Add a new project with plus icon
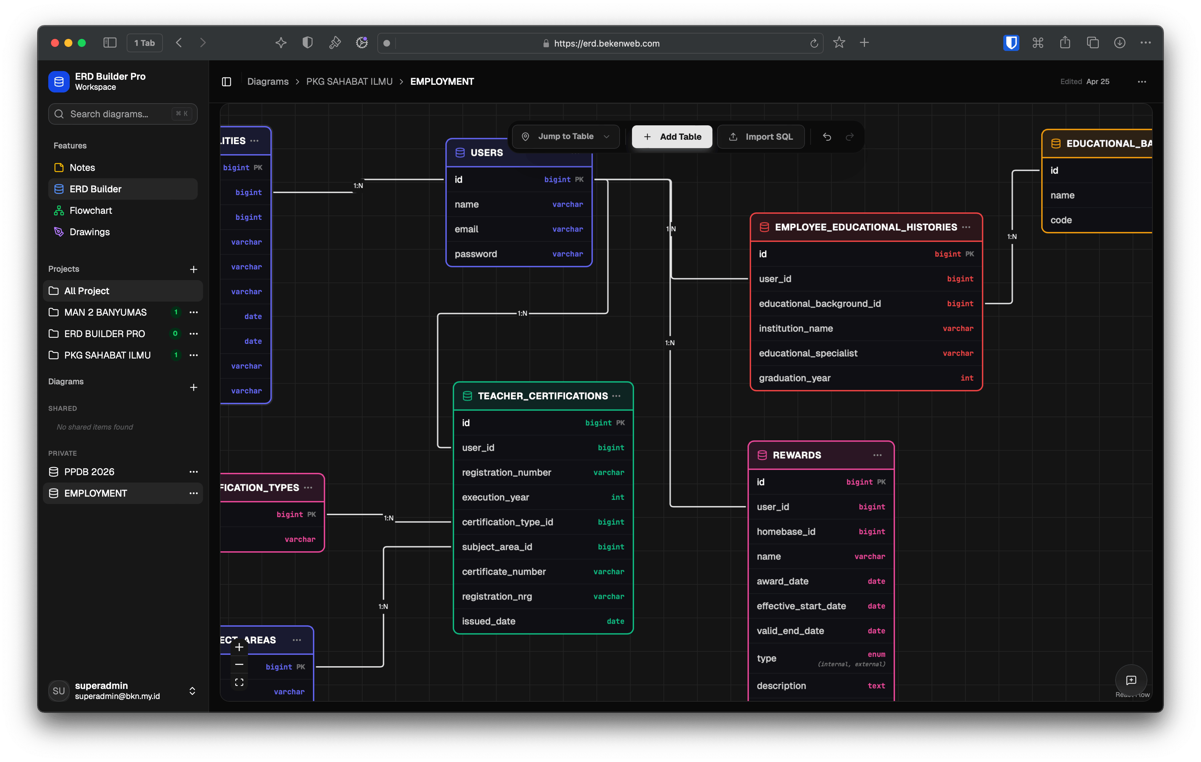This screenshot has height=762, width=1201. pos(193,269)
